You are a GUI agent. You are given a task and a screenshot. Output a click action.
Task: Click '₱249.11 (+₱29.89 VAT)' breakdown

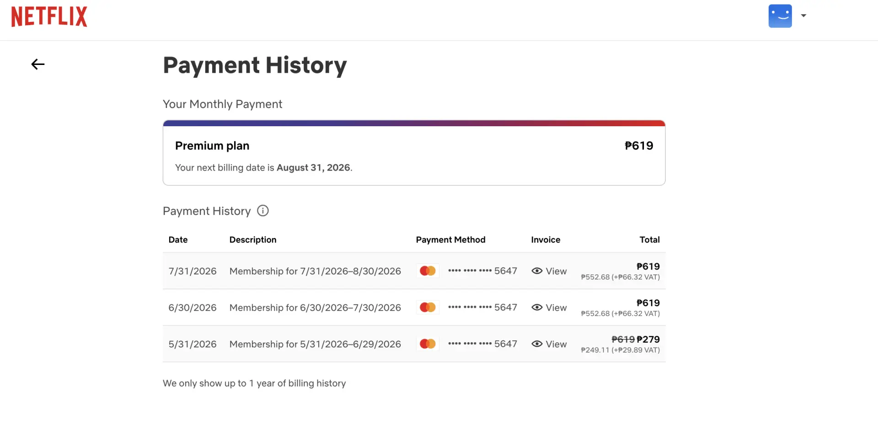click(620, 350)
